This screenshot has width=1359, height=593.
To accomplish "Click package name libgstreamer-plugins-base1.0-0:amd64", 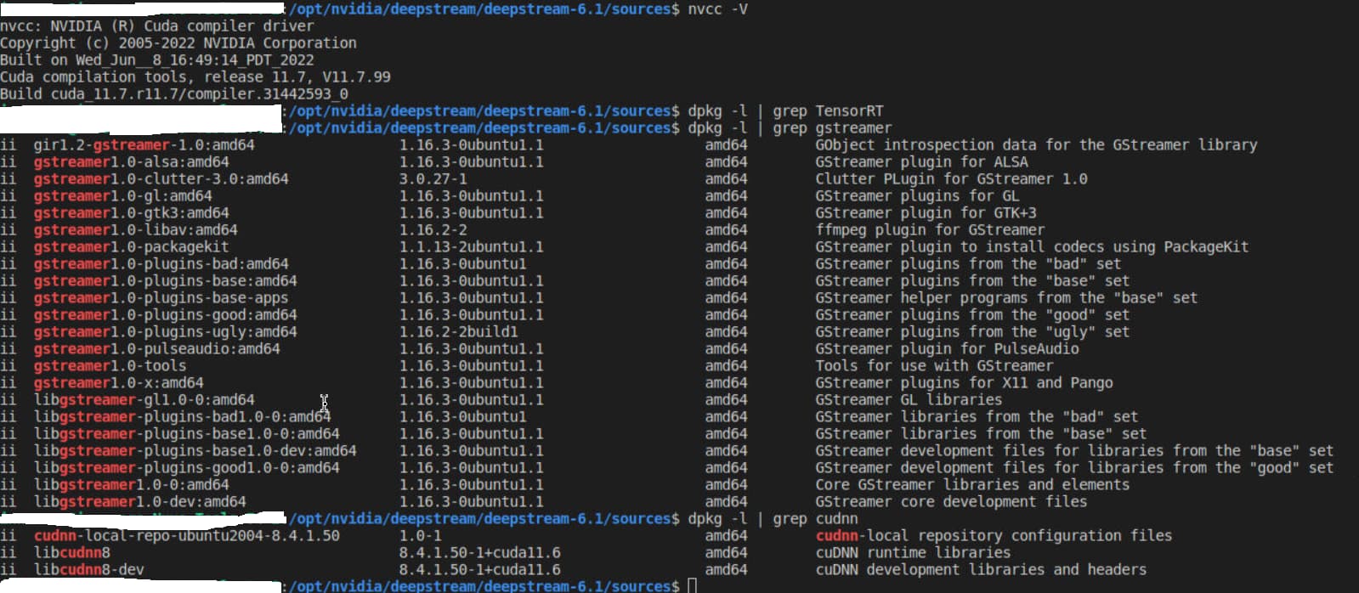I will tap(187, 434).
